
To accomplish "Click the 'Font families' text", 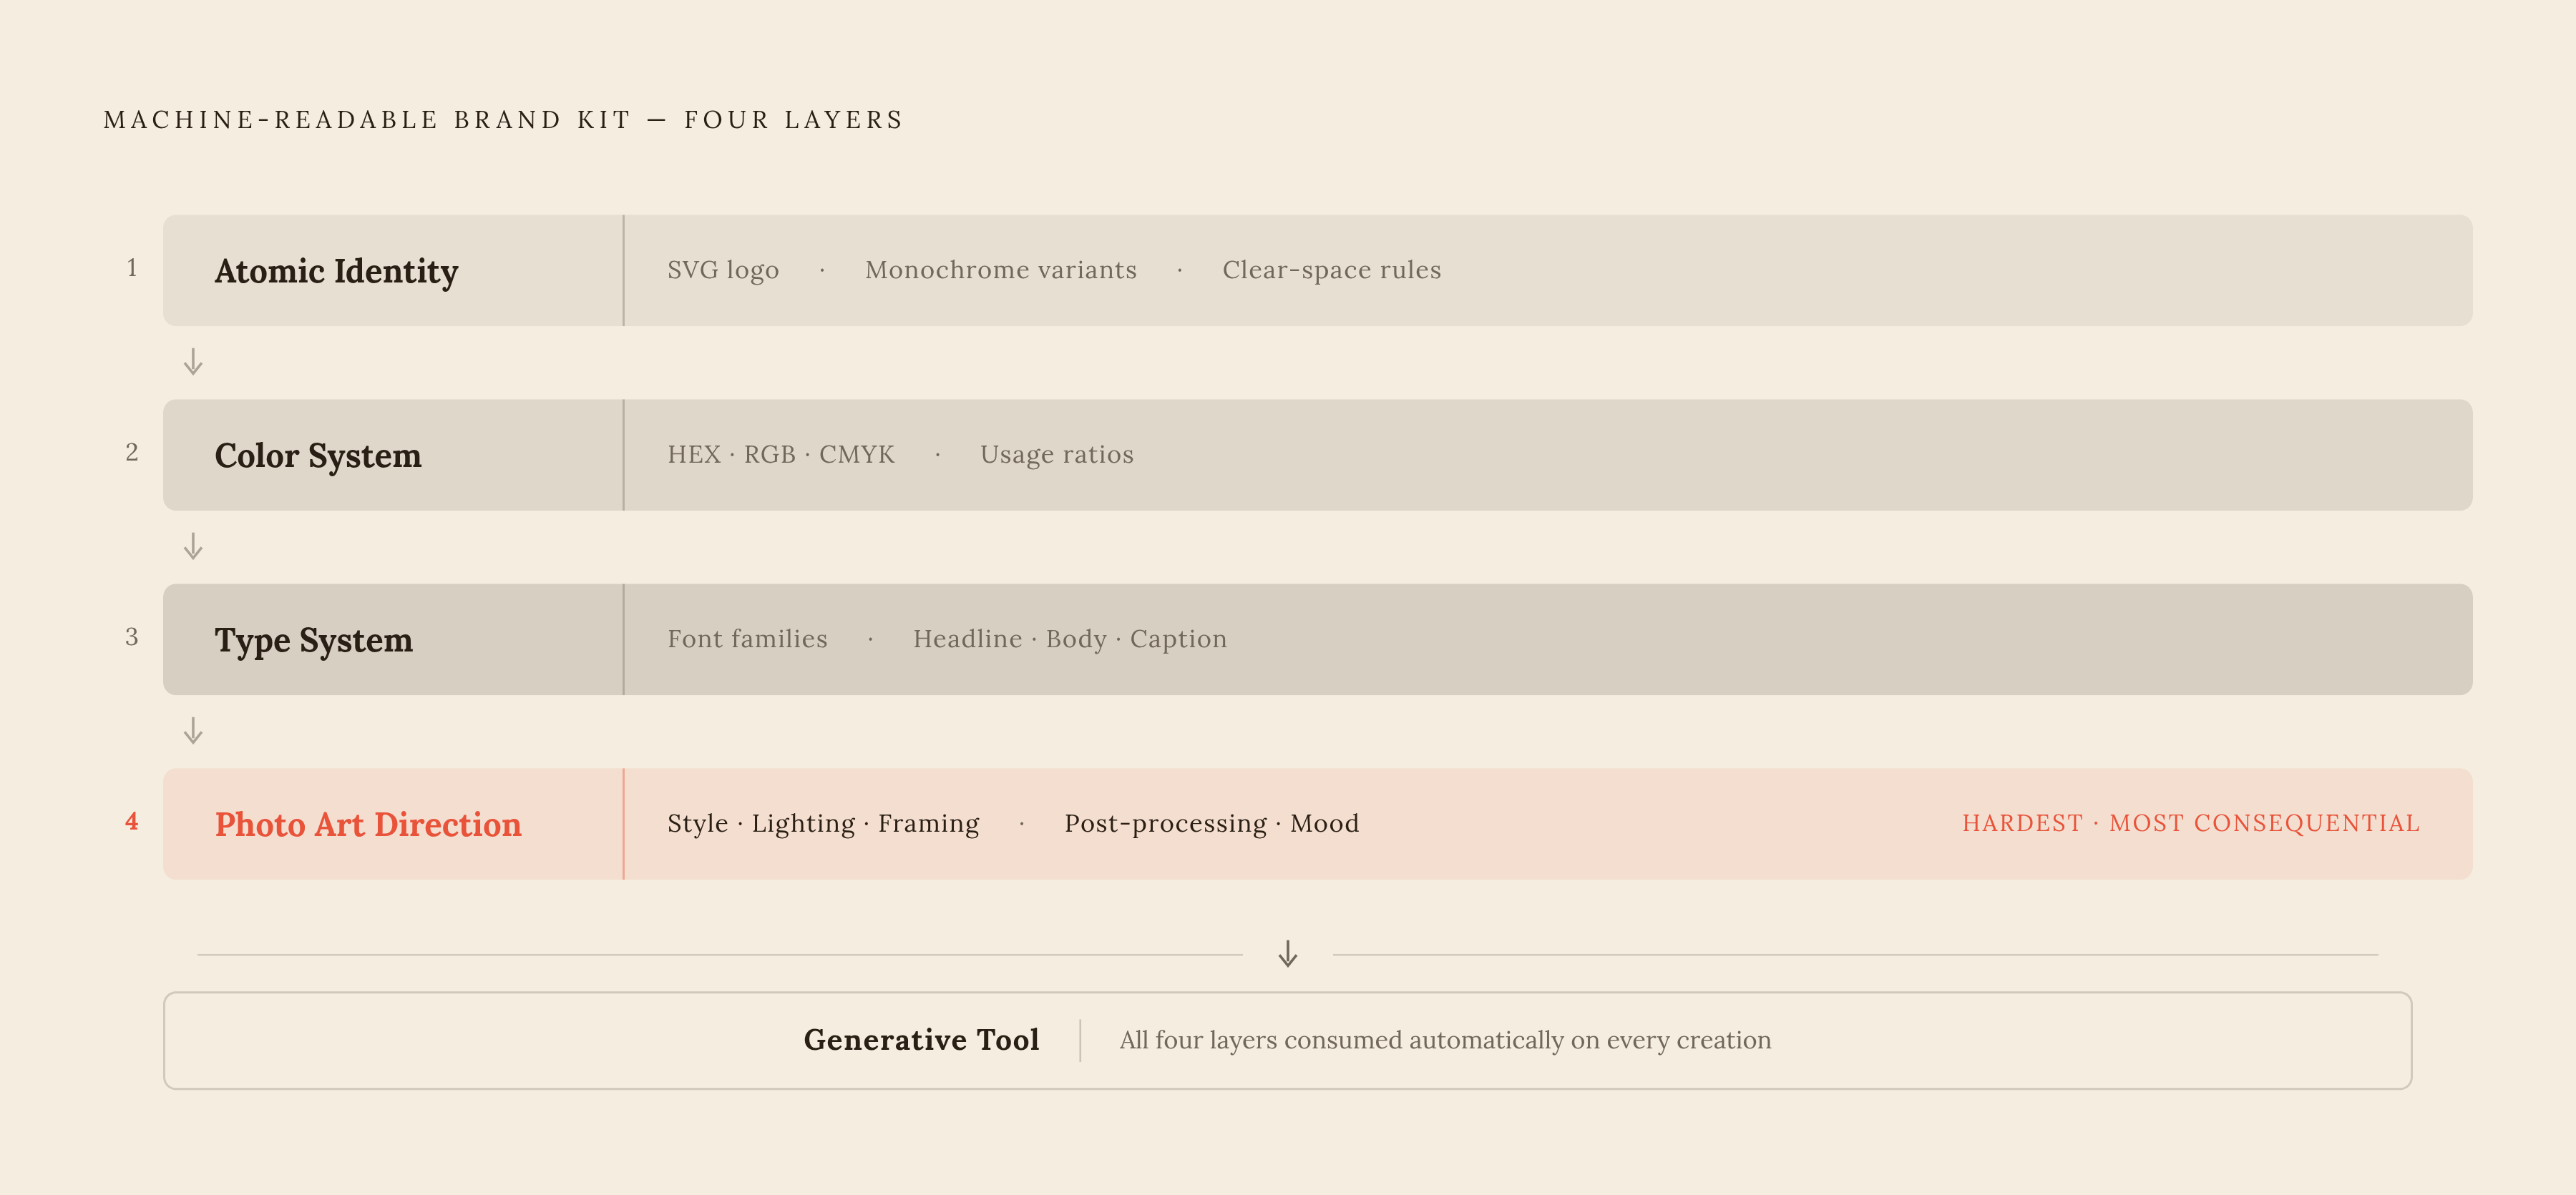I will (747, 639).
